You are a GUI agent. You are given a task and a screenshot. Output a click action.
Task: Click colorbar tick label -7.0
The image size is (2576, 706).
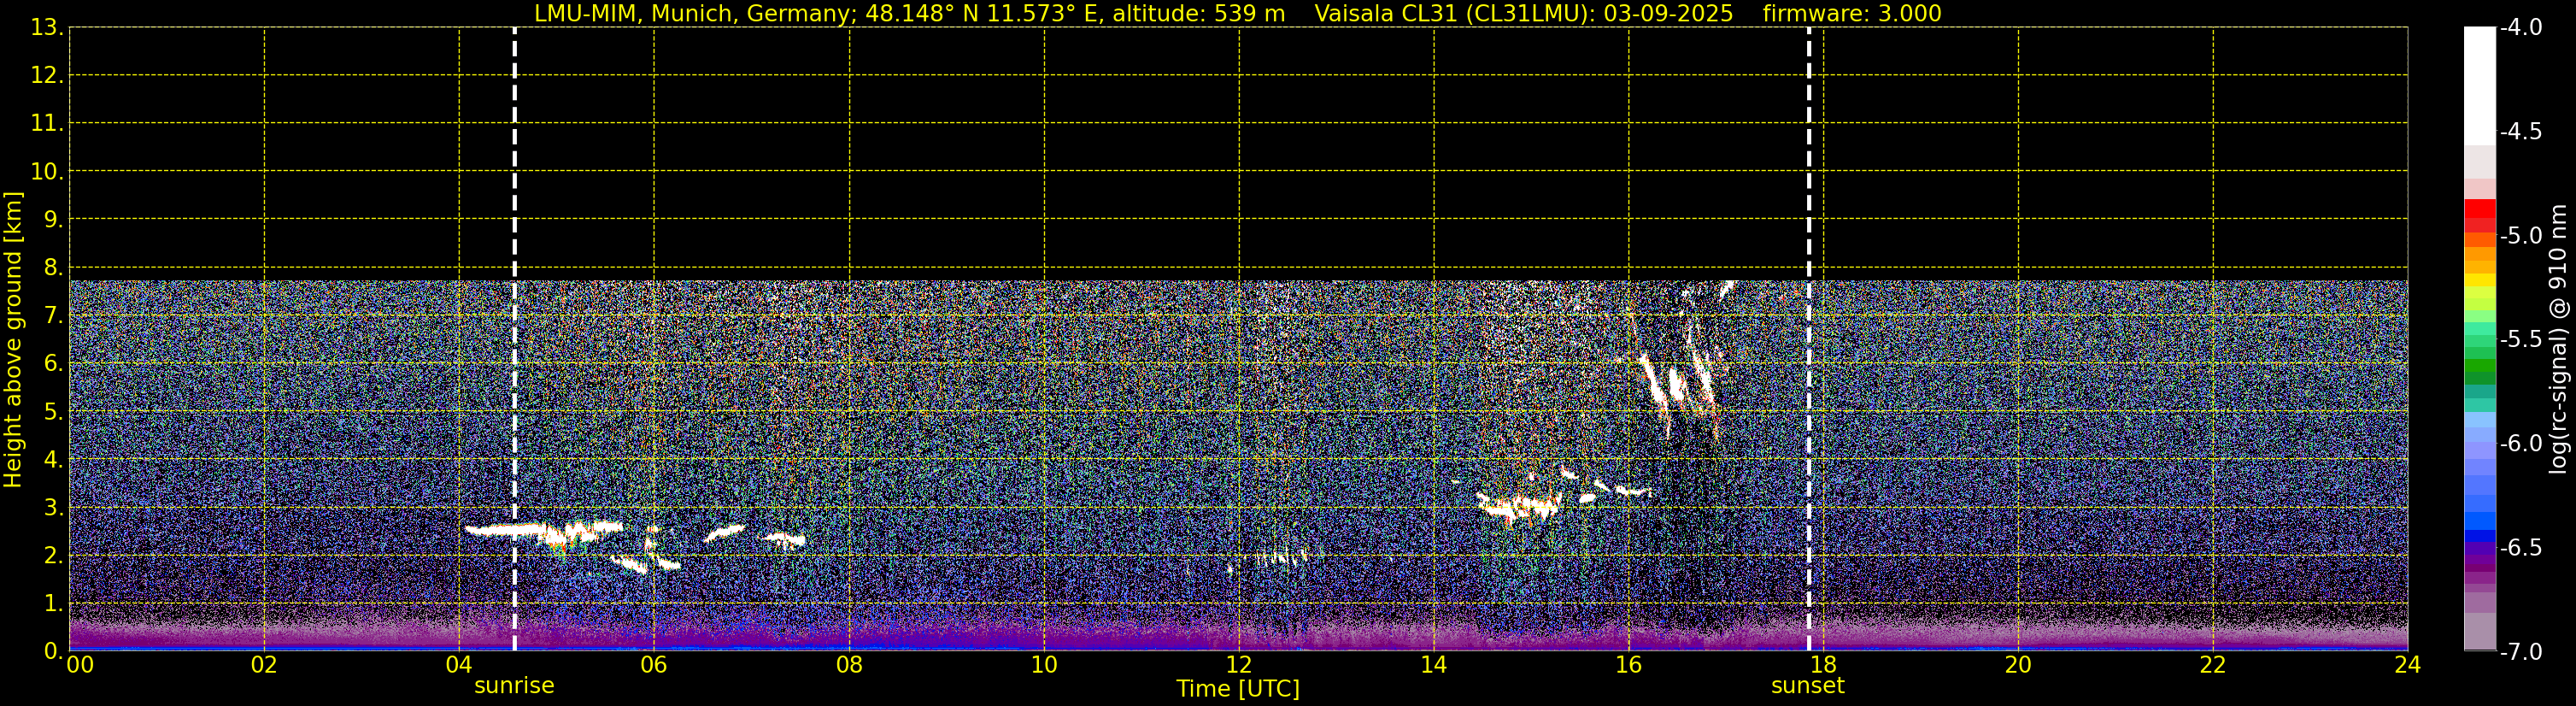[2520, 652]
